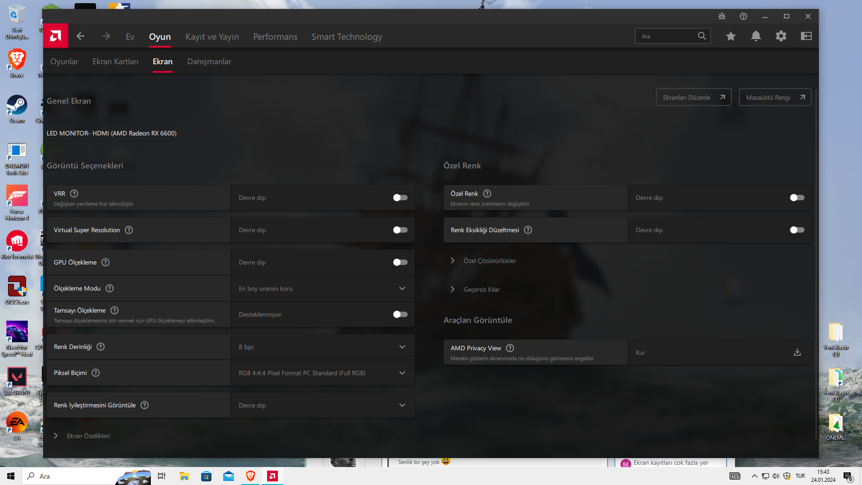
Task: Open favorites with the star icon
Action: click(x=730, y=36)
